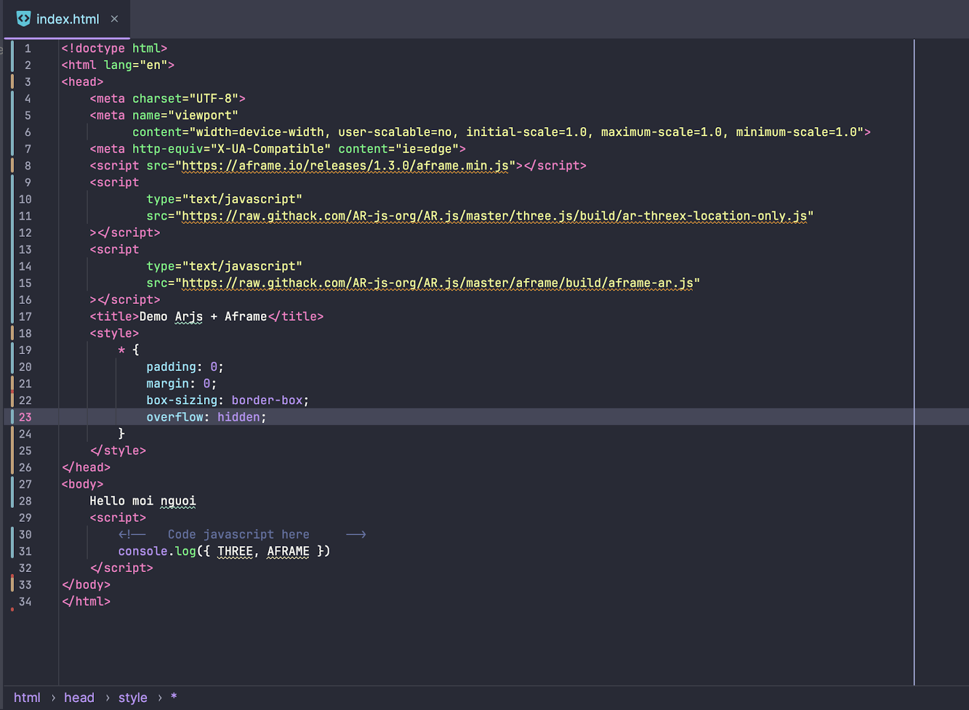Place cursor on the overflow property

tap(174, 417)
